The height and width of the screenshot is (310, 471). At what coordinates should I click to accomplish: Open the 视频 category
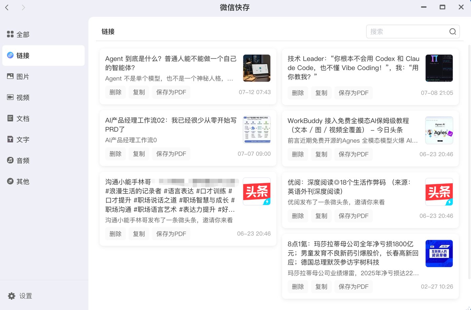(43, 97)
